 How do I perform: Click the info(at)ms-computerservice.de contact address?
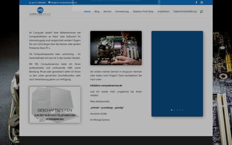click(106, 85)
